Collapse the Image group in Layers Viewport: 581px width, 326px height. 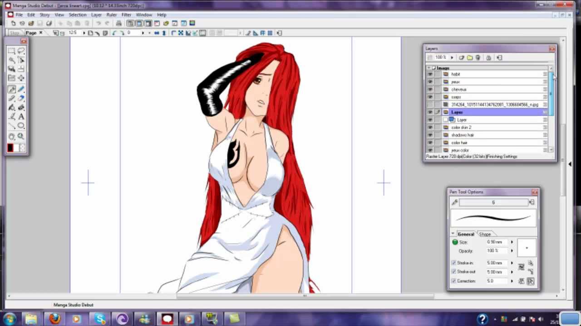pos(428,68)
